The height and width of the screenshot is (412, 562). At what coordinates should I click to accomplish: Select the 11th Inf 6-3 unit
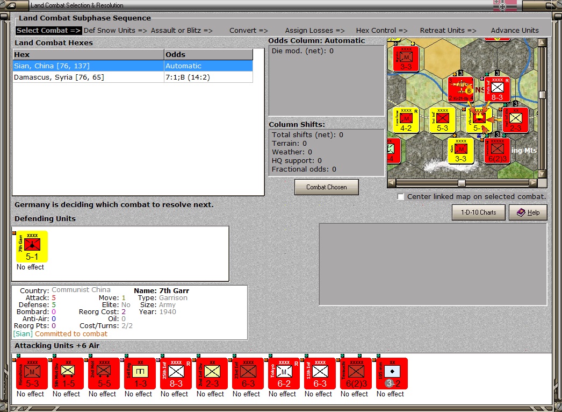coord(320,373)
